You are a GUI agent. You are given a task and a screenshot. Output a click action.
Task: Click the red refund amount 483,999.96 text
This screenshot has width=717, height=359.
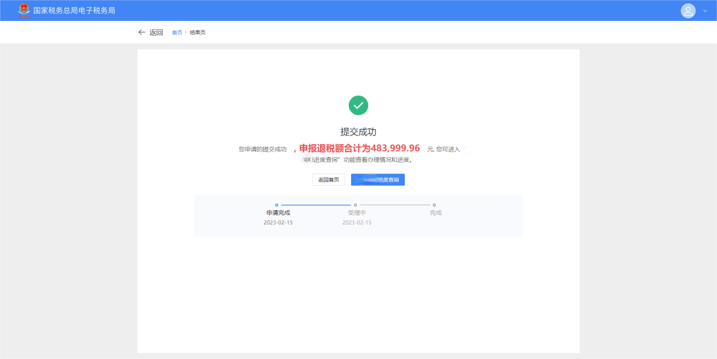[395, 148]
